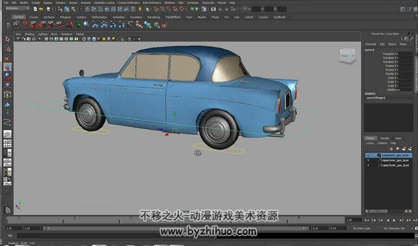
Task: Open the No Character Set dropdown
Action: click(x=394, y=228)
